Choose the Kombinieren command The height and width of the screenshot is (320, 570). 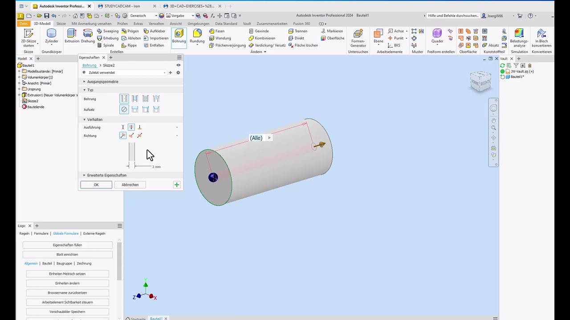pos(262,38)
